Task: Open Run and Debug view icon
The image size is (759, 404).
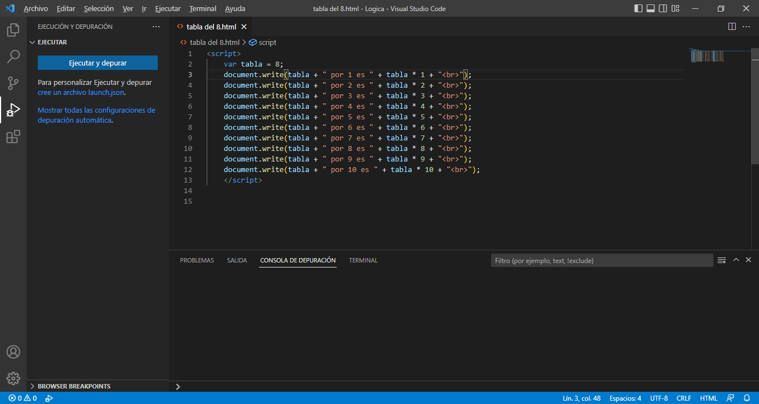Action: [13, 110]
